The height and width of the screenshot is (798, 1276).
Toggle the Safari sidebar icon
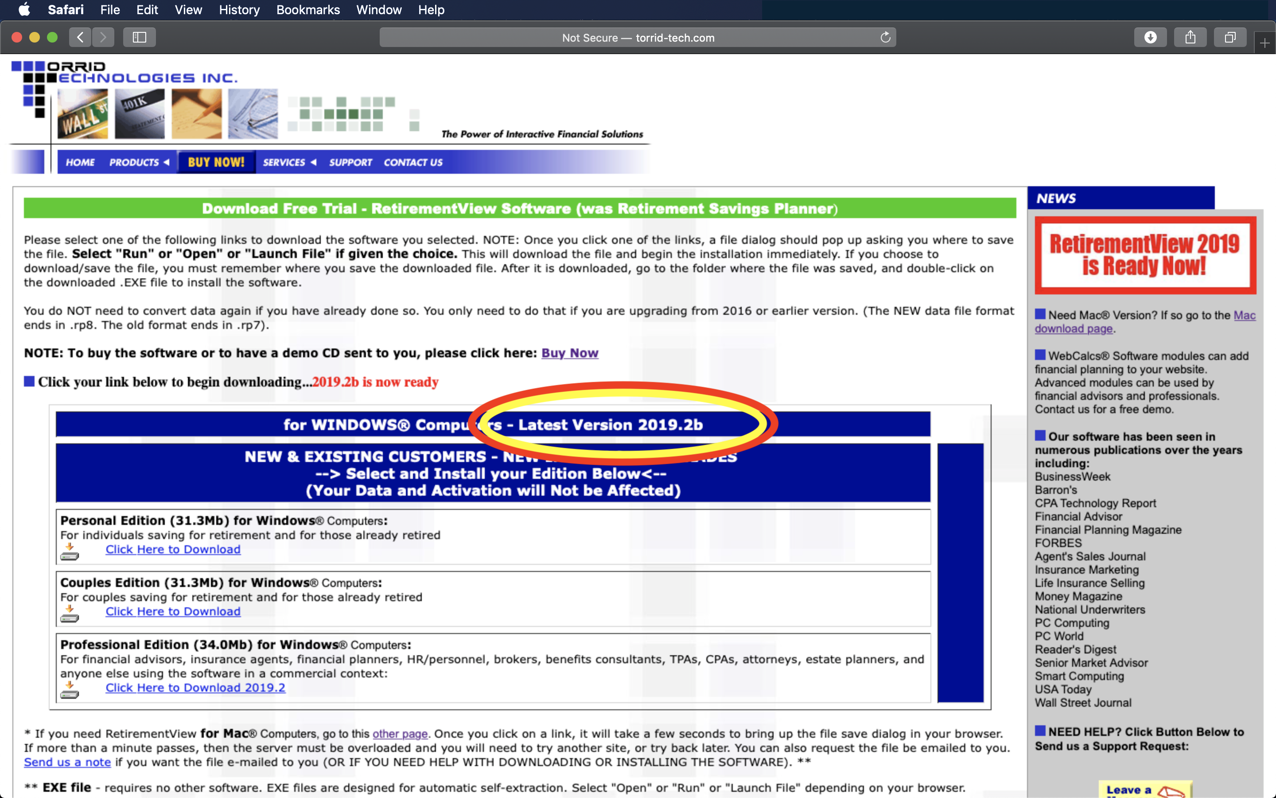click(x=139, y=38)
